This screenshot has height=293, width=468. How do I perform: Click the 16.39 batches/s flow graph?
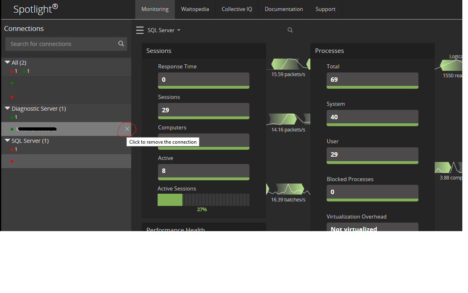pyautogui.click(x=288, y=189)
